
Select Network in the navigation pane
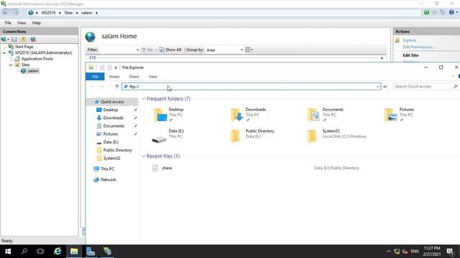[x=109, y=180]
